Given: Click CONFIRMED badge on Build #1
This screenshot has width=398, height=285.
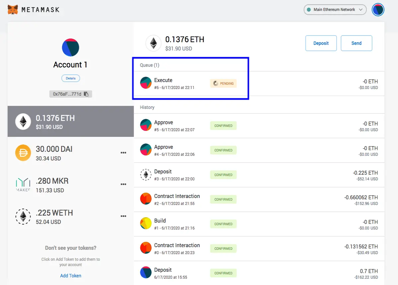Looking at the screenshot, I should 223,224.
